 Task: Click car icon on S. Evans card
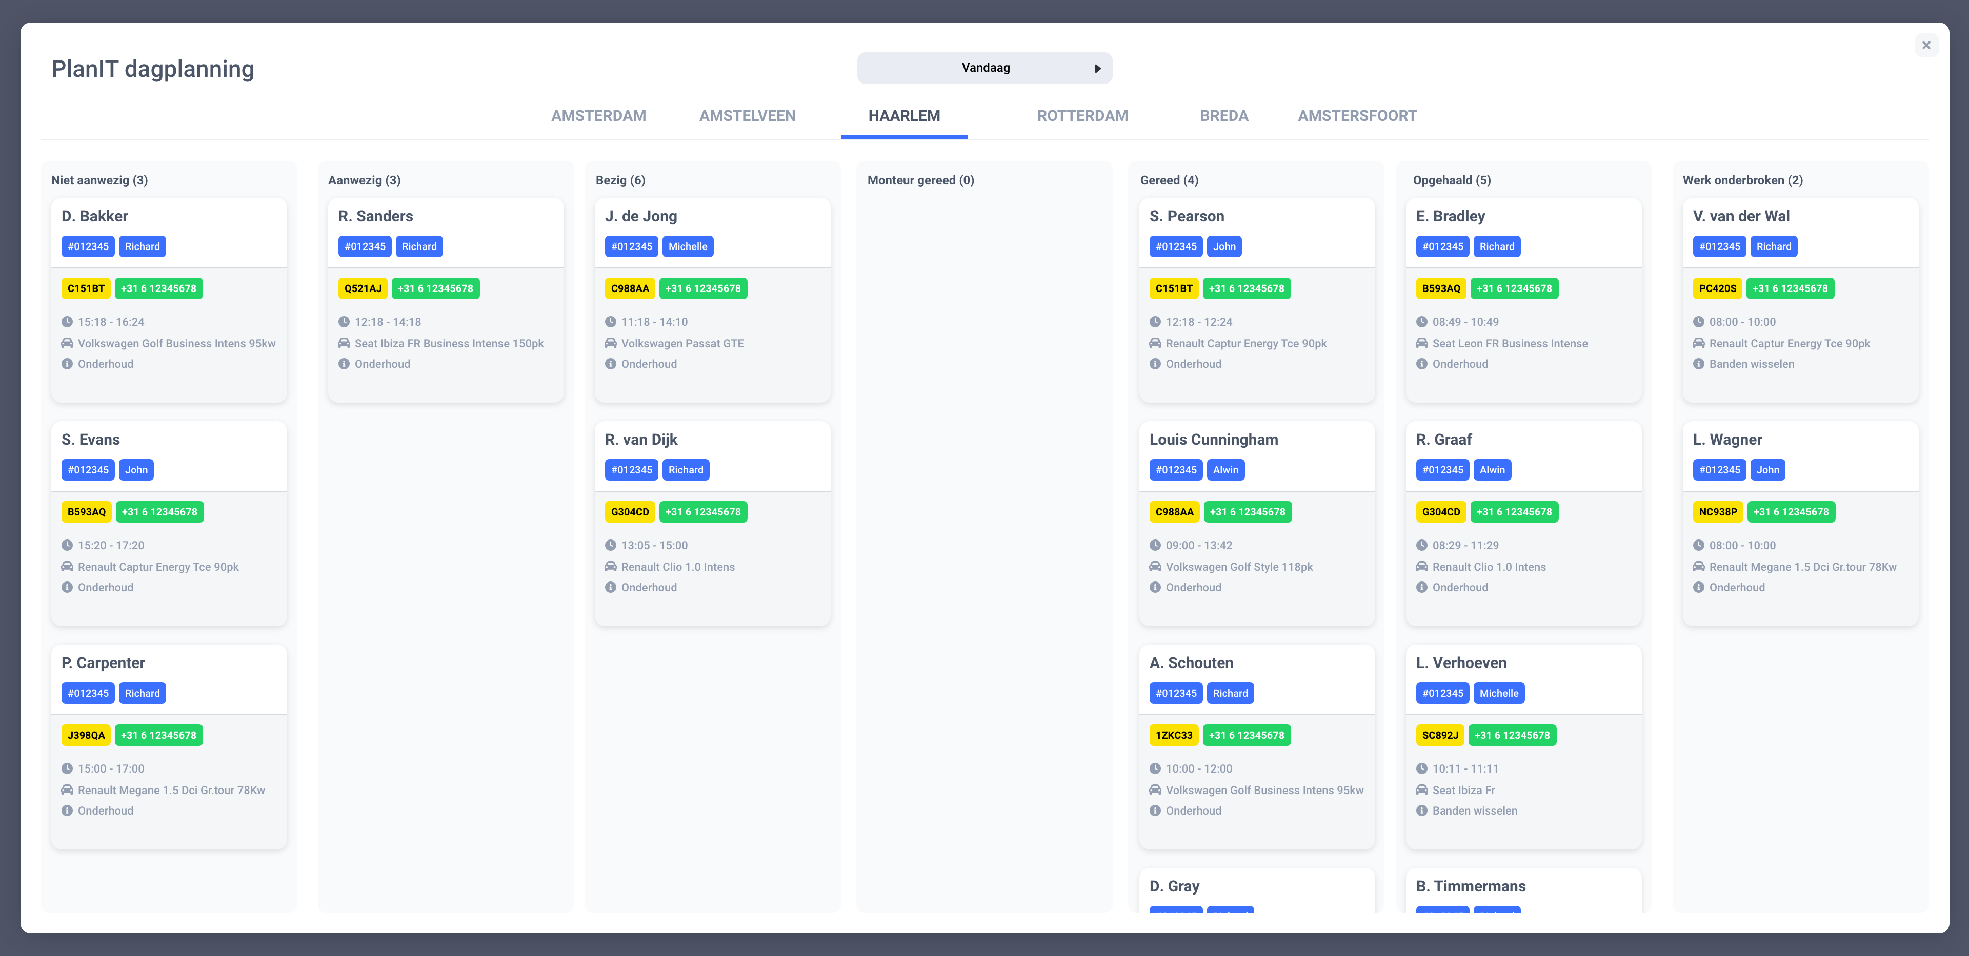pos(67,567)
